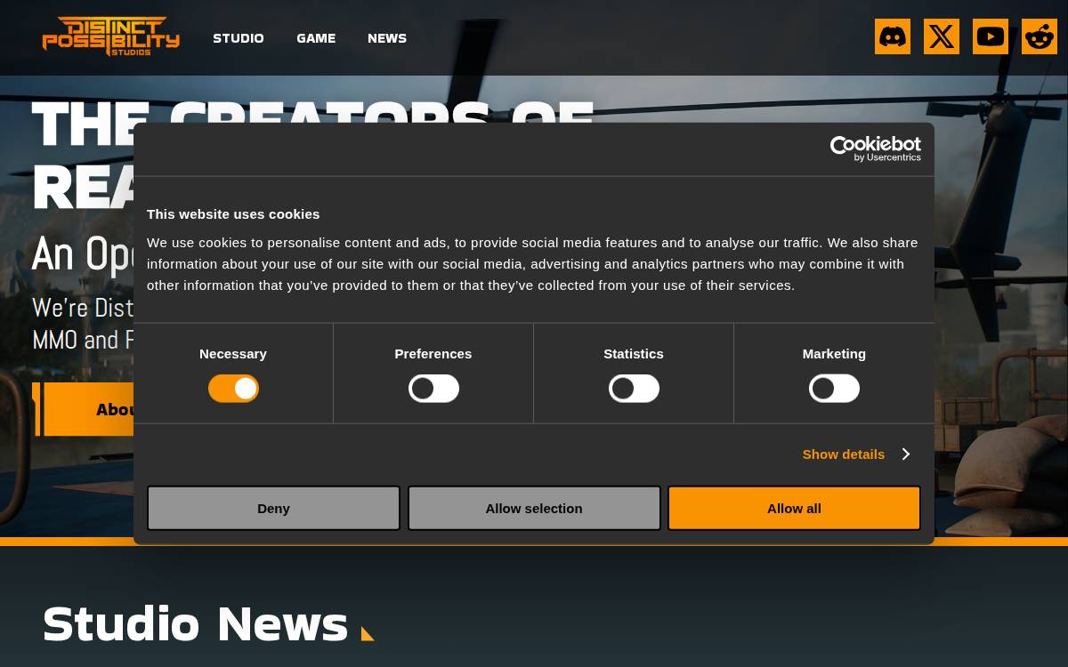Click the Distinct Possibility Studios logo
Image resolution: width=1068 pixels, height=667 pixels.
111,36
